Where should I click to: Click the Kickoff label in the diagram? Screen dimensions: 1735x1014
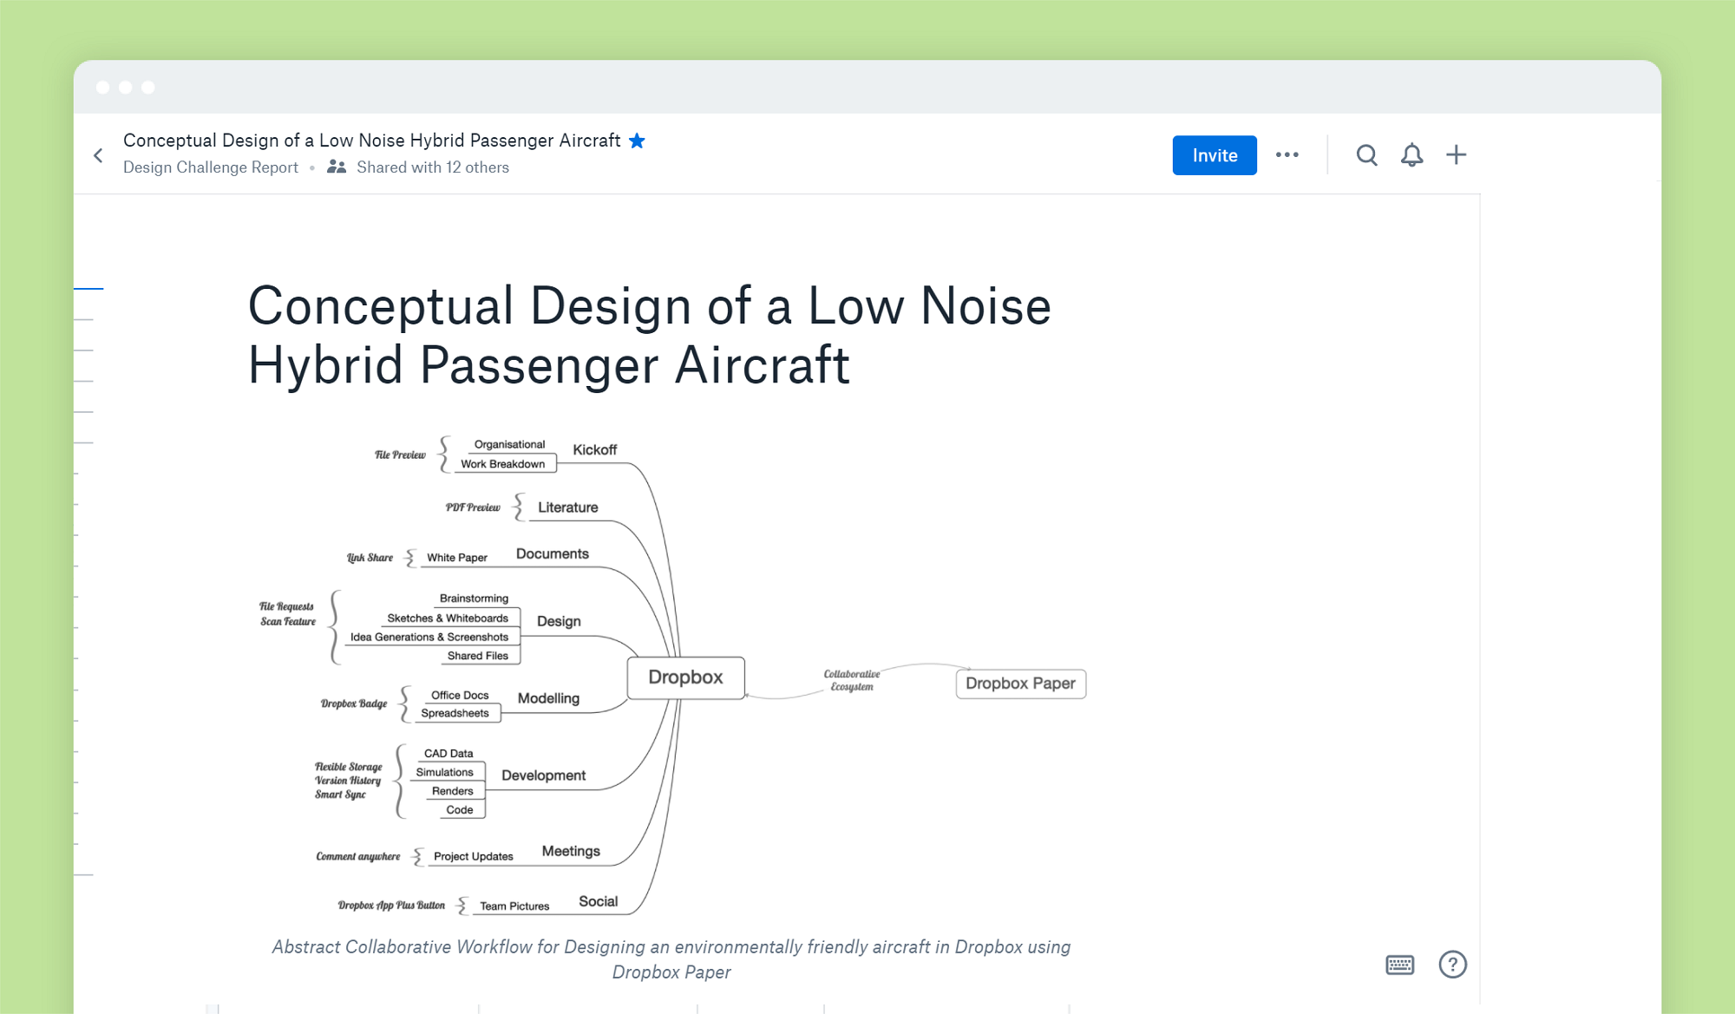pyautogui.click(x=595, y=449)
